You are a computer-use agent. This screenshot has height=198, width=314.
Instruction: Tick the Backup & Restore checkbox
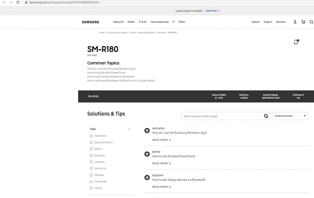[x=91, y=142]
